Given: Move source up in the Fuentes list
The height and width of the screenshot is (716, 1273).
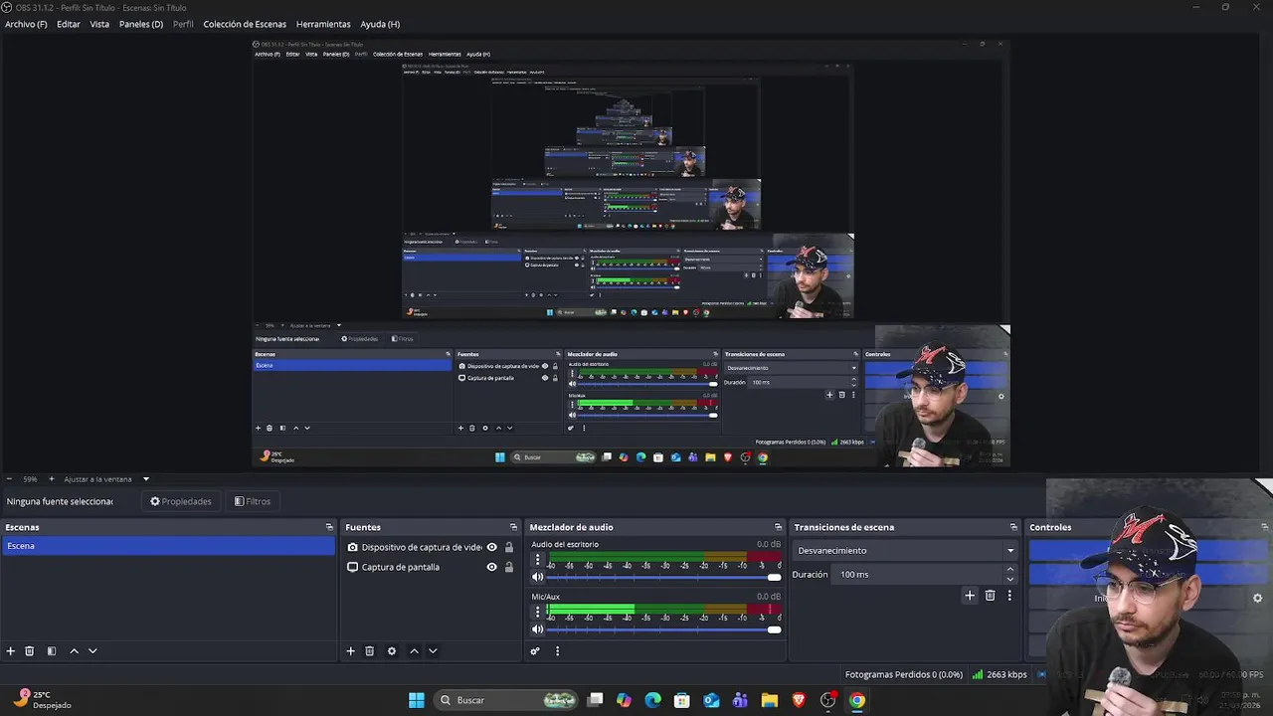Looking at the screenshot, I should click(414, 651).
